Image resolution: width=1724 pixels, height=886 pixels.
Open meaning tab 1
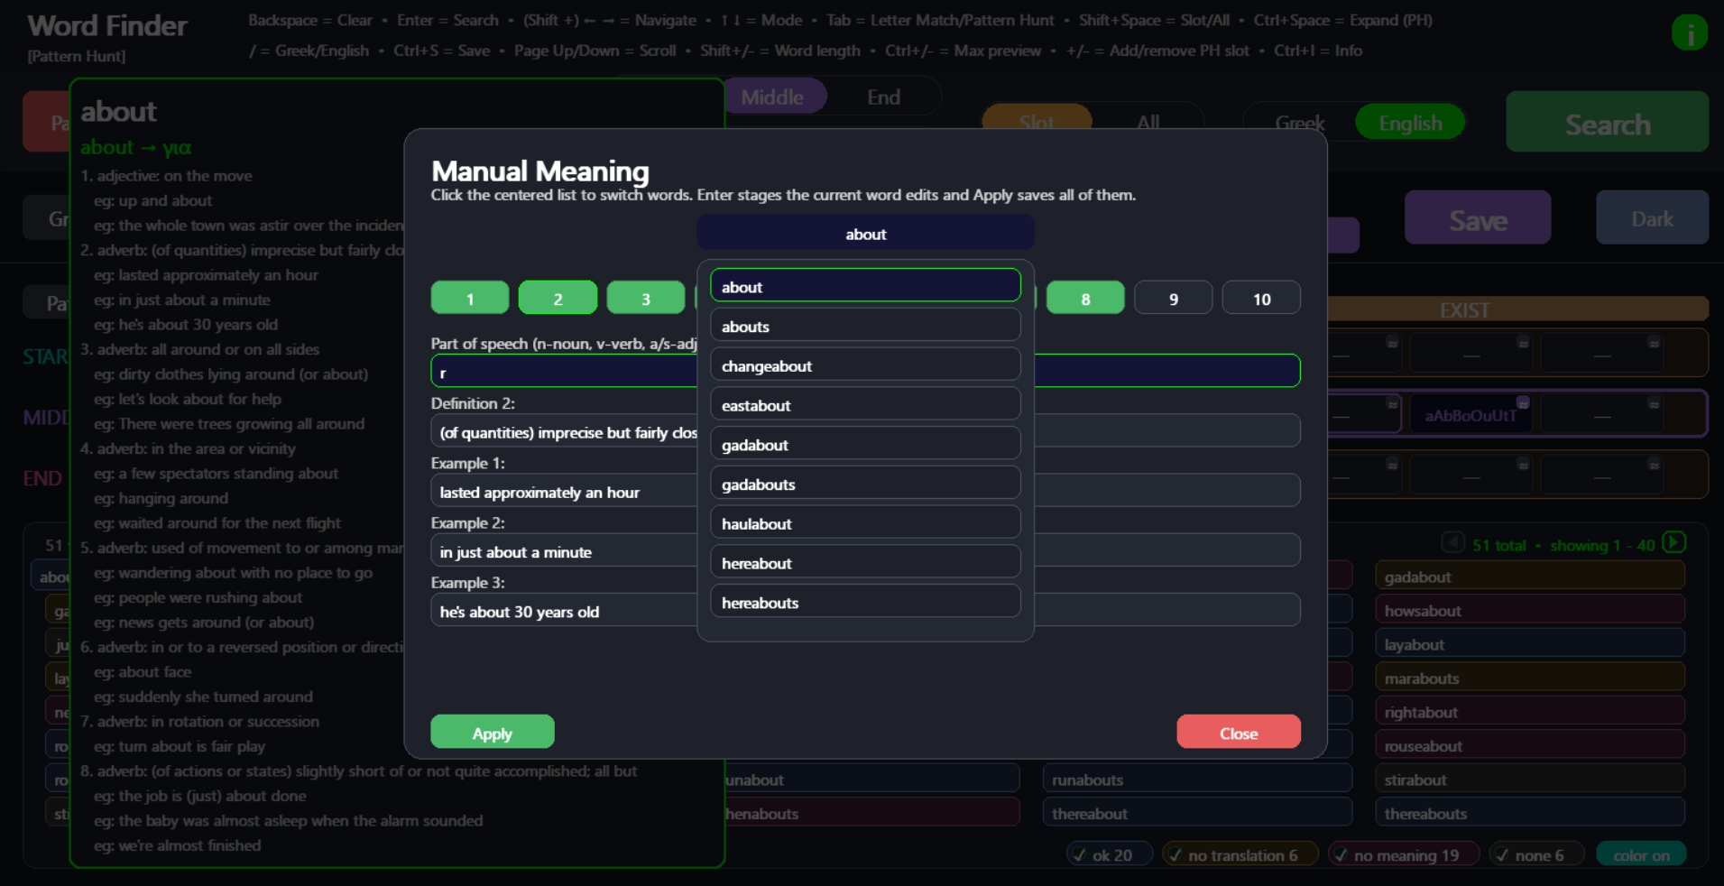click(x=470, y=298)
